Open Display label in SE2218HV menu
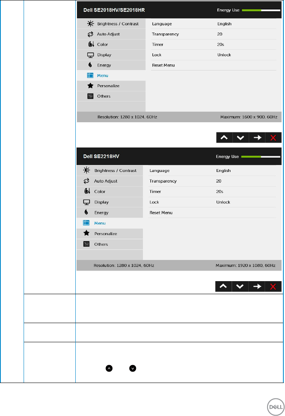Screen dimensions: 285x416 101,202
